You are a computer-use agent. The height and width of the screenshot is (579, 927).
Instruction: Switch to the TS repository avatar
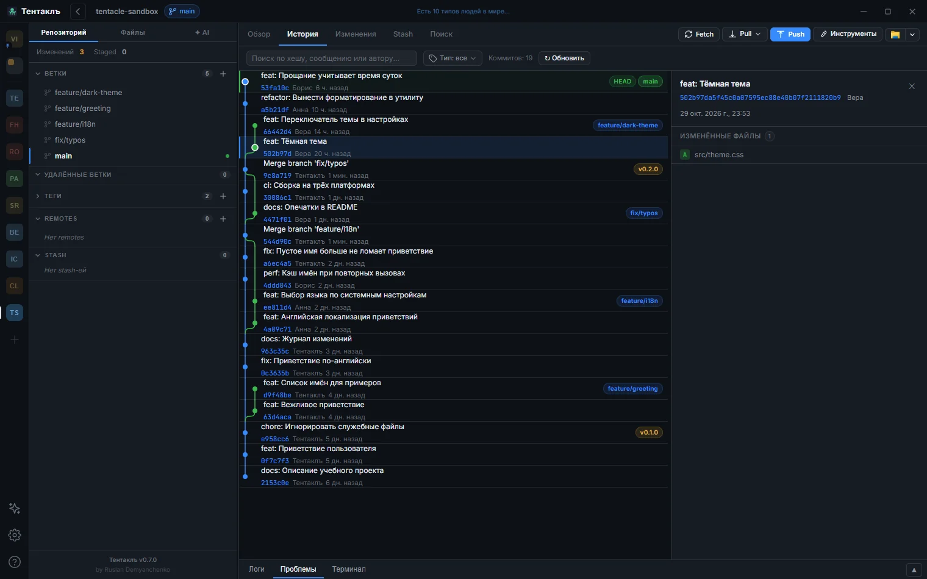click(15, 313)
